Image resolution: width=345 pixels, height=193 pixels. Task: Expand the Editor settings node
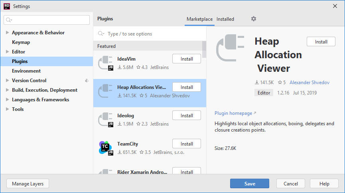(7, 52)
